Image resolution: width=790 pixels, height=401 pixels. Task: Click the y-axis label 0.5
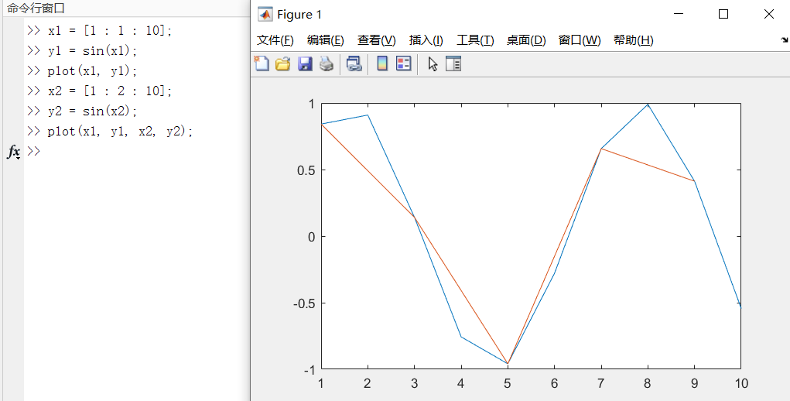[306, 170]
